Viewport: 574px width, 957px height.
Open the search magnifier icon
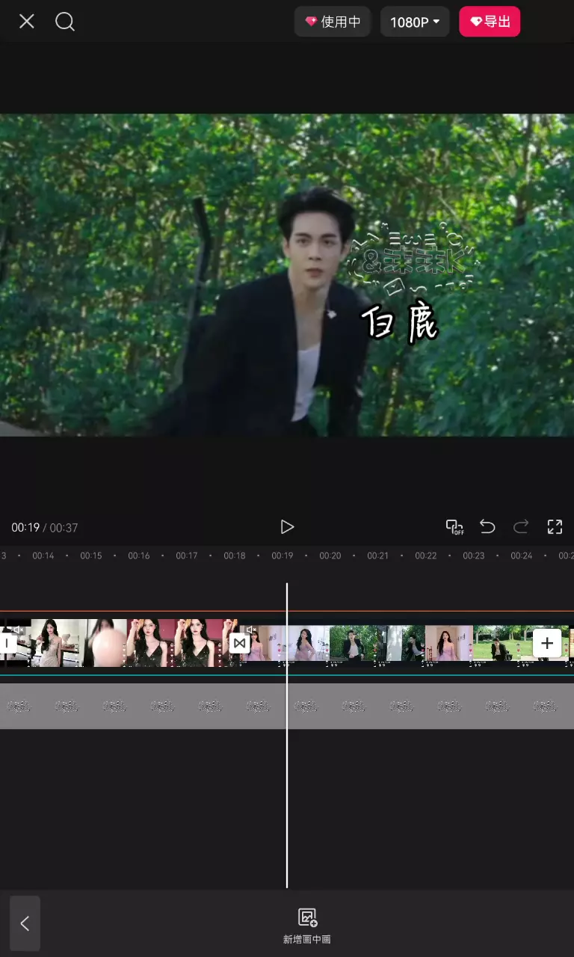pyautogui.click(x=65, y=22)
